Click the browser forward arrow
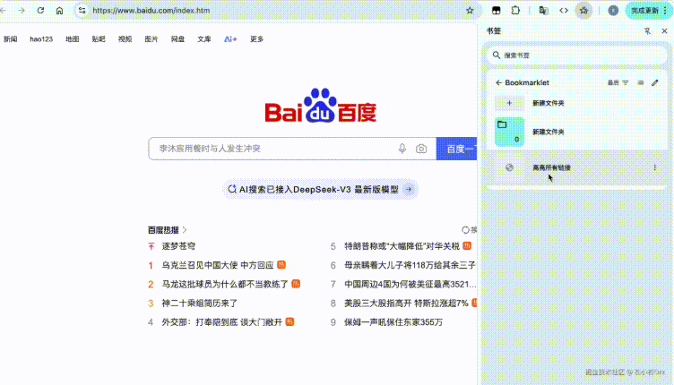Screen dimensions: 674x385 22,11
